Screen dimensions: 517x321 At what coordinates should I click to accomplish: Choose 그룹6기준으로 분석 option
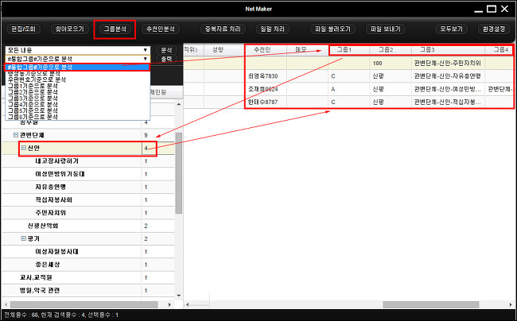[x=33, y=117]
